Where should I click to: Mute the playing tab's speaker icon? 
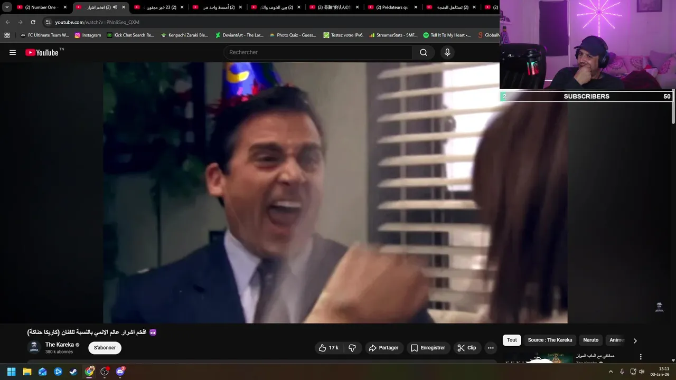click(x=115, y=7)
